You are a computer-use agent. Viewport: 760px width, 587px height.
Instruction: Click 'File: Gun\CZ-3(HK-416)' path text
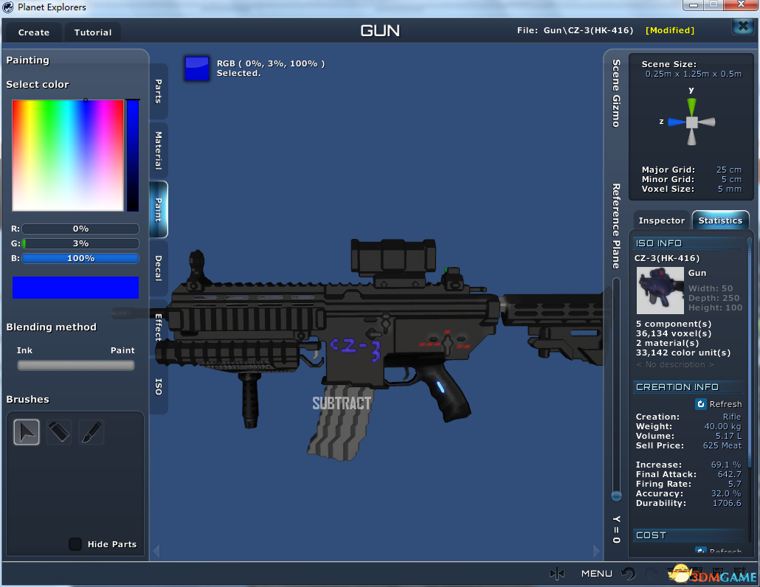[x=575, y=30]
